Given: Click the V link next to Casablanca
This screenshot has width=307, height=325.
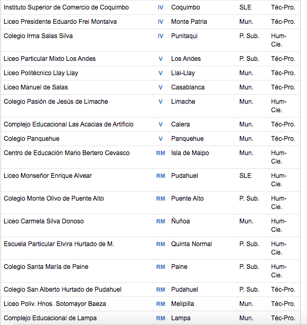Looking at the screenshot, I should tap(161, 87).
